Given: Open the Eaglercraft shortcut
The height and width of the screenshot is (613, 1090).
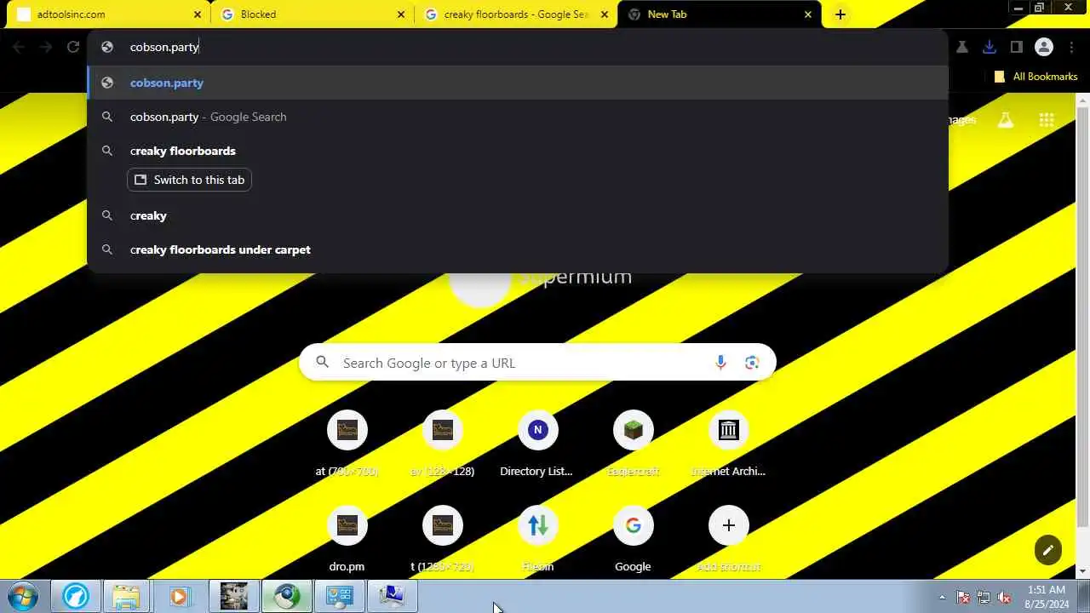Looking at the screenshot, I should coord(633,444).
